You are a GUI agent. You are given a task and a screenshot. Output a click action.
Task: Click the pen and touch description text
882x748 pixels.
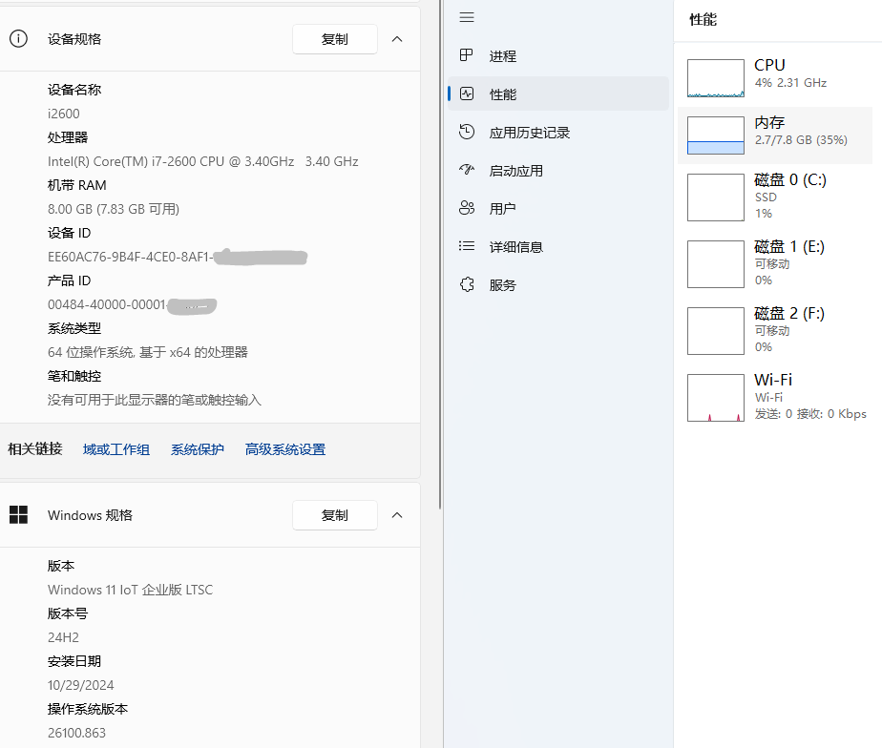[154, 400]
